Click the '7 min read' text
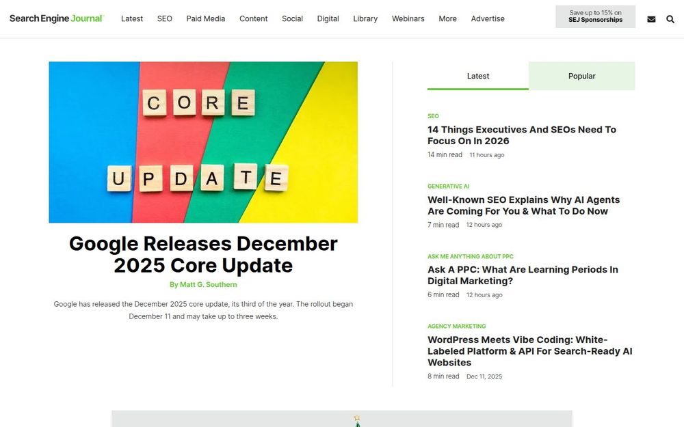This screenshot has height=427, width=684. [x=443, y=225]
